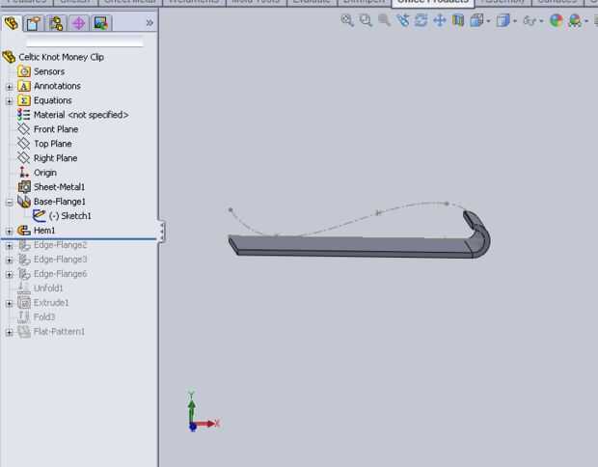Click the rollback bar below Hem1
This screenshot has width=598, height=467.
pyautogui.click(x=78, y=239)
